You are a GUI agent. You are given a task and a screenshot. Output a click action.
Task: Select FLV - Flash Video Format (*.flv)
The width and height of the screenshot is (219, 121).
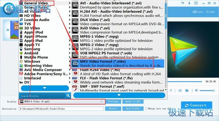point(118,80)
